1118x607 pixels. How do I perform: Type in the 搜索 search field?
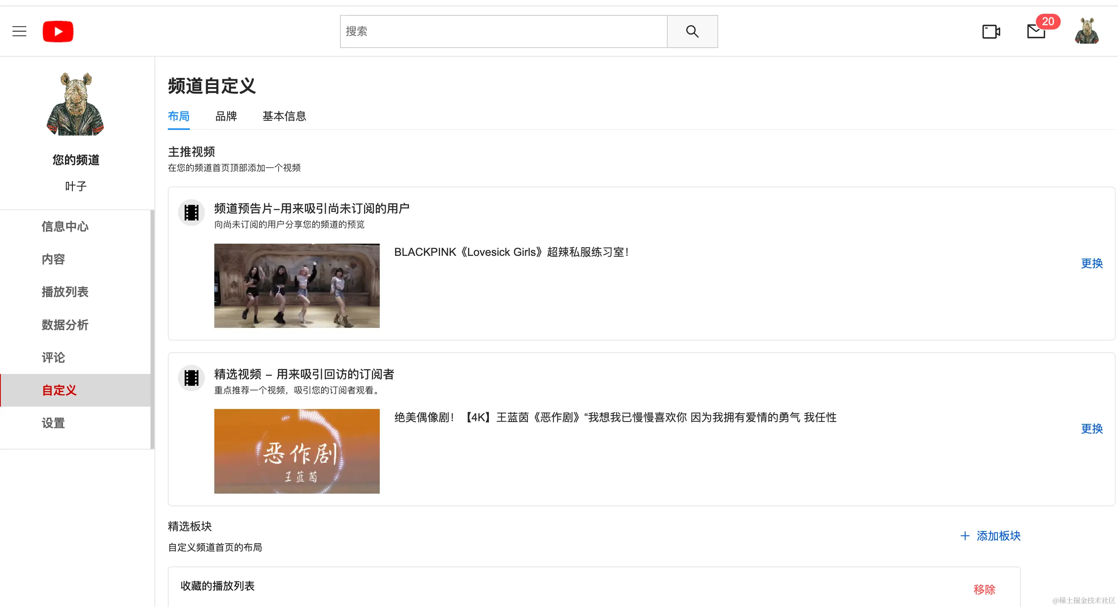pos(503,31)
